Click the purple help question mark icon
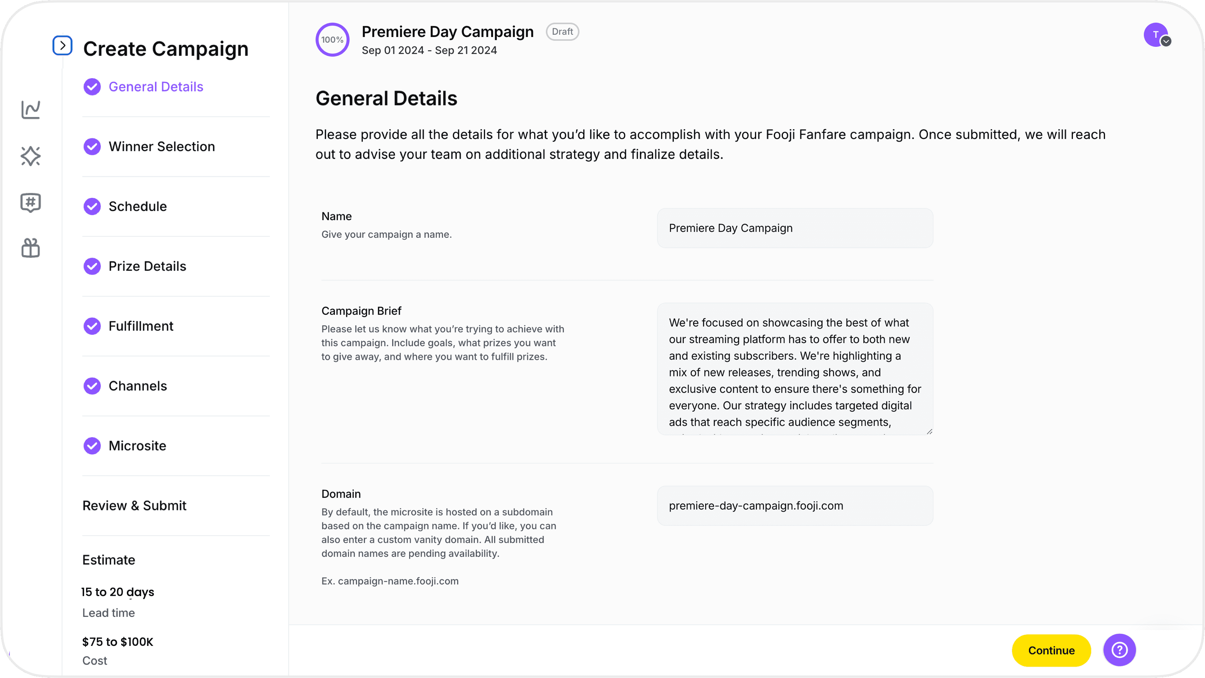 1119,650
